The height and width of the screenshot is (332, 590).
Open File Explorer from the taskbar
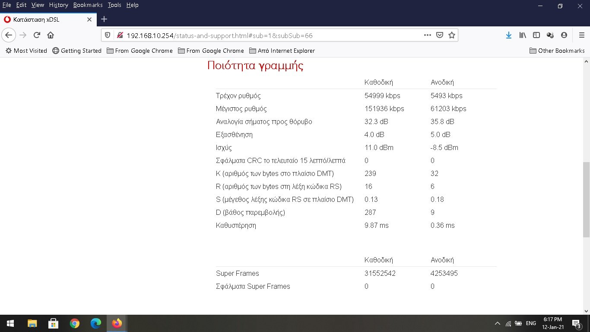(32, 323)
